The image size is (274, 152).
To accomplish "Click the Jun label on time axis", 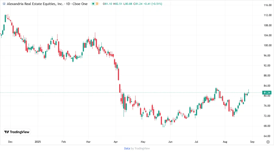I will tap(170, 142).
